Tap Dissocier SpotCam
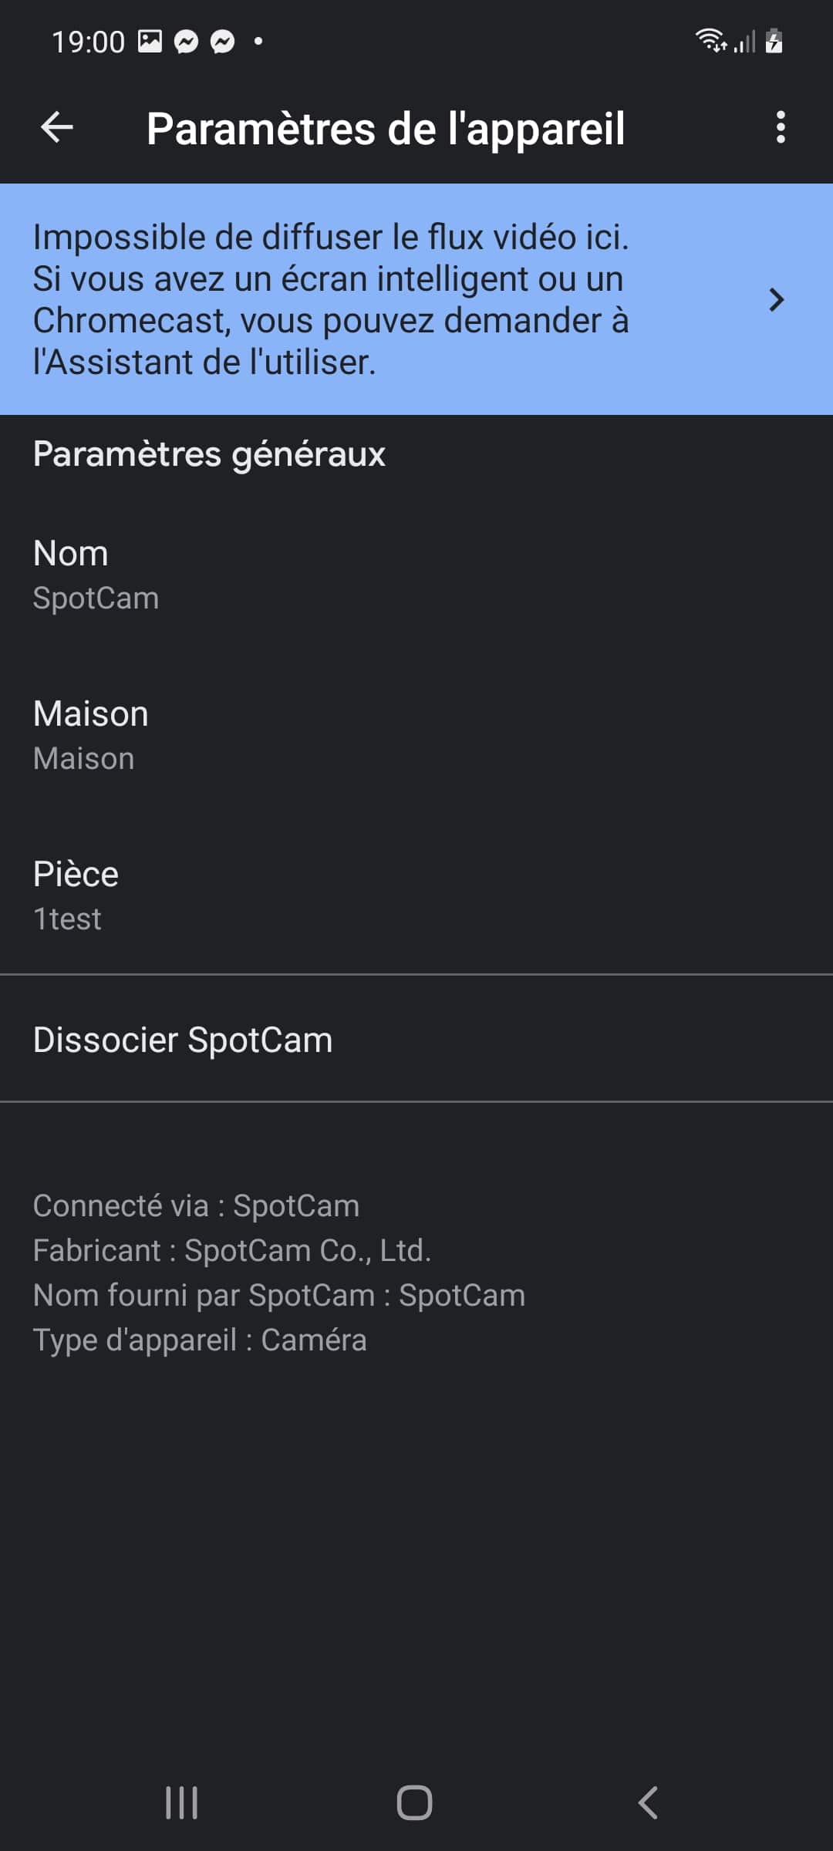 [416, 1039]
